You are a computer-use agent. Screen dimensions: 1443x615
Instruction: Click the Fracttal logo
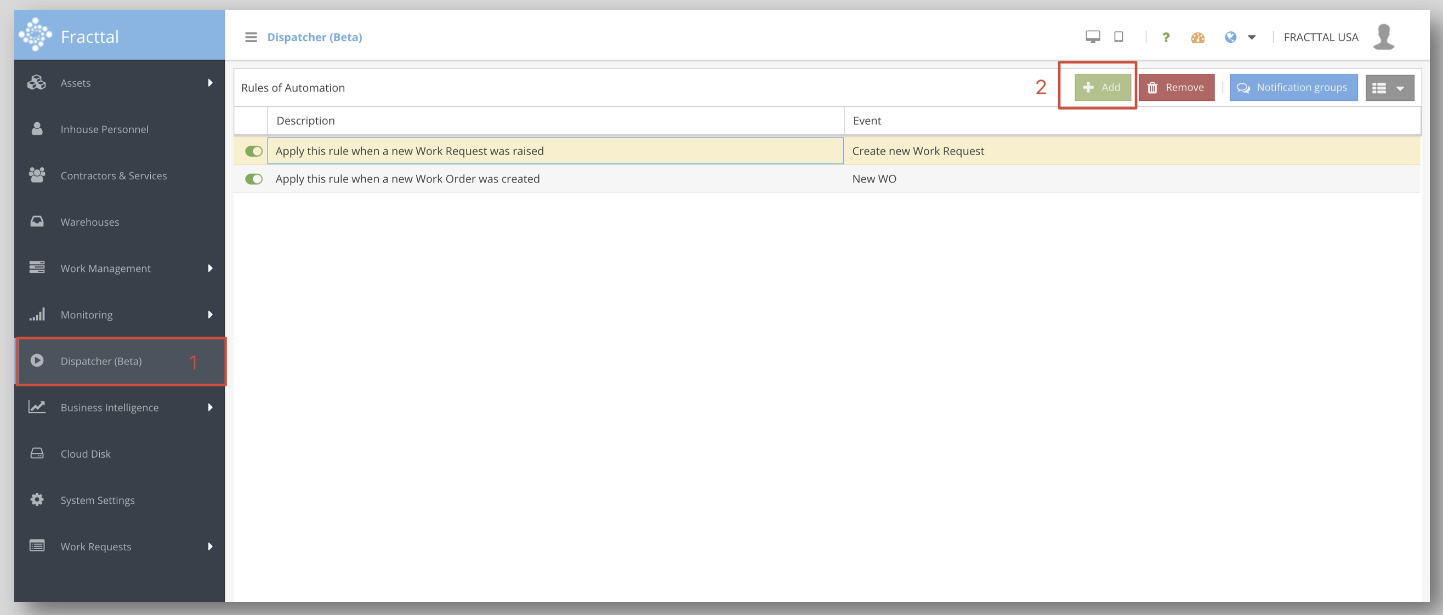tap(35, 35)
